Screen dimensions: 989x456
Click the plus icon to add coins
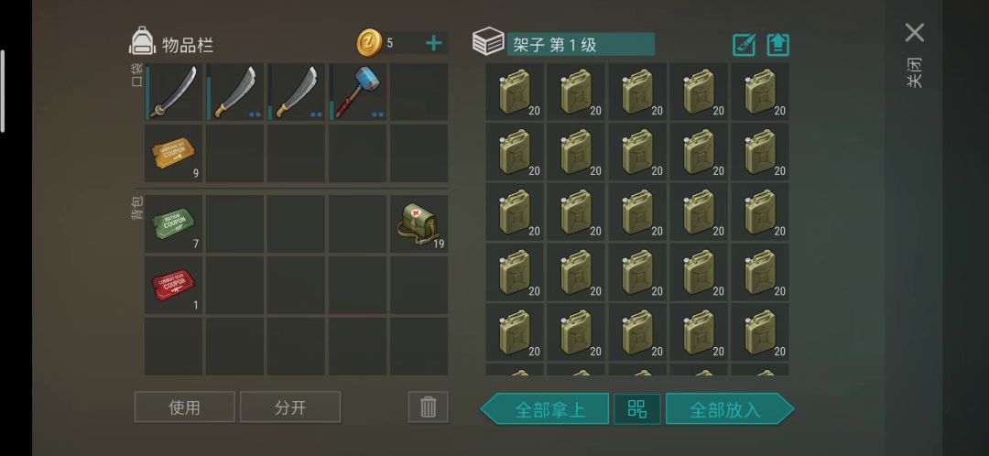coord(434,43)
